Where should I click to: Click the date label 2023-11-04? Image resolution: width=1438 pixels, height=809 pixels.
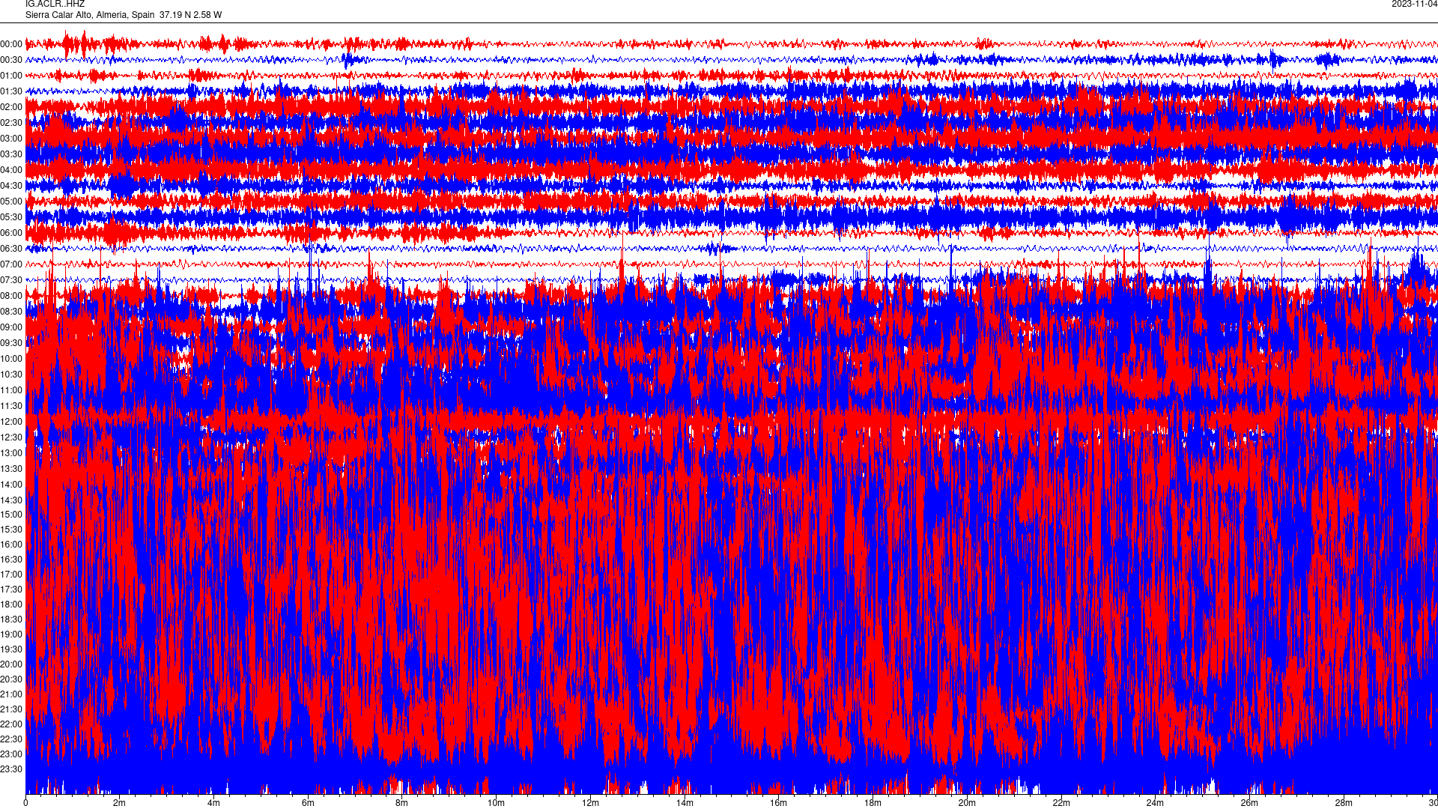click(1414, 4)
